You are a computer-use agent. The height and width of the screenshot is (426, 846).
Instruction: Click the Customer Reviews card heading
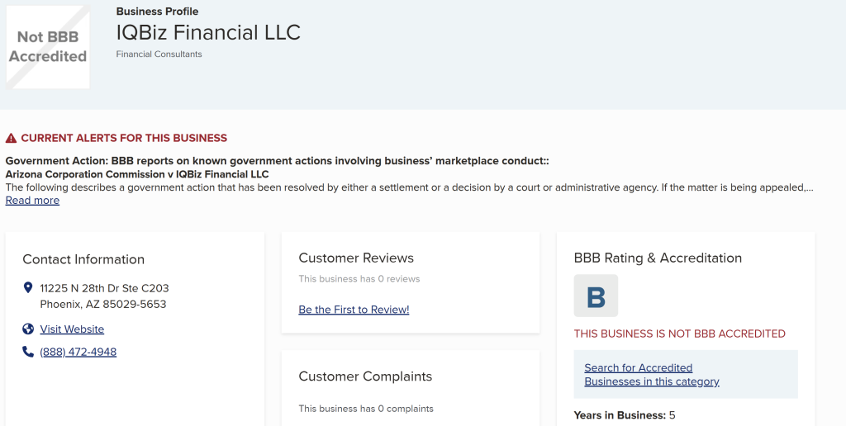click(x=356, y=258)
